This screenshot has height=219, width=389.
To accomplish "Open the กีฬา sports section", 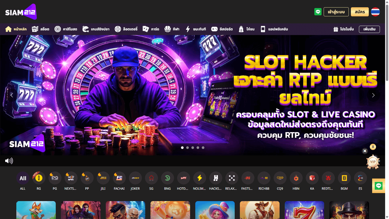I will coord(172,29).
